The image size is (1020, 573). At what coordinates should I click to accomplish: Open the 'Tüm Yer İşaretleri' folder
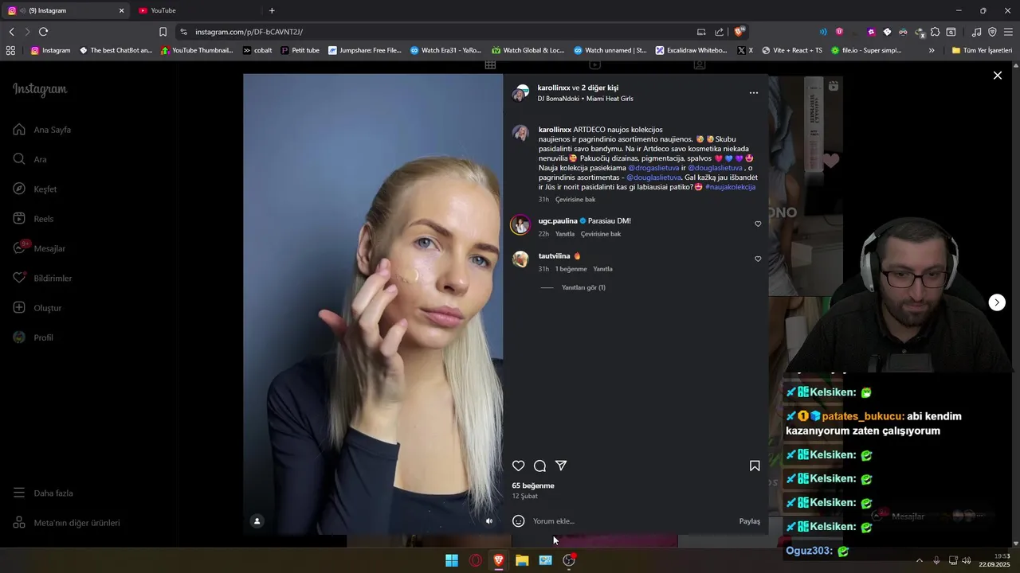982,50
